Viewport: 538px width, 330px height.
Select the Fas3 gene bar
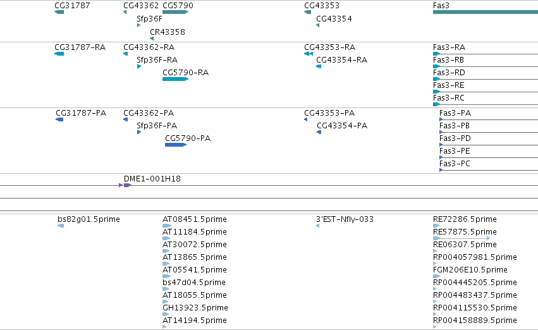[x=486, y=12]
